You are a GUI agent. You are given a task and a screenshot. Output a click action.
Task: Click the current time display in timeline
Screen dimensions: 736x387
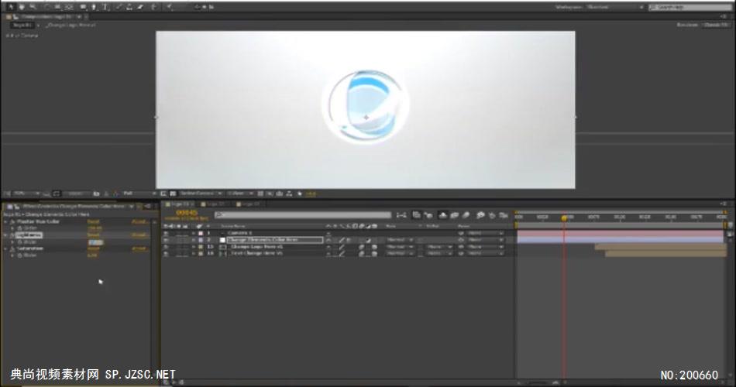tap(187, 213)
